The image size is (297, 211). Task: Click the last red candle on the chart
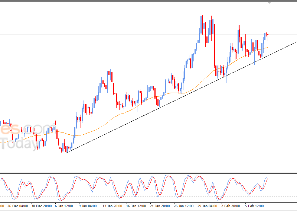pos(268,35)
